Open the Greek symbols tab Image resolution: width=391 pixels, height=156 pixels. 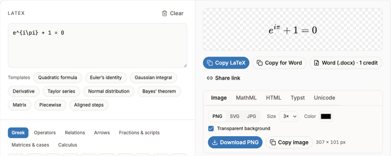click(x=18, y=133)
